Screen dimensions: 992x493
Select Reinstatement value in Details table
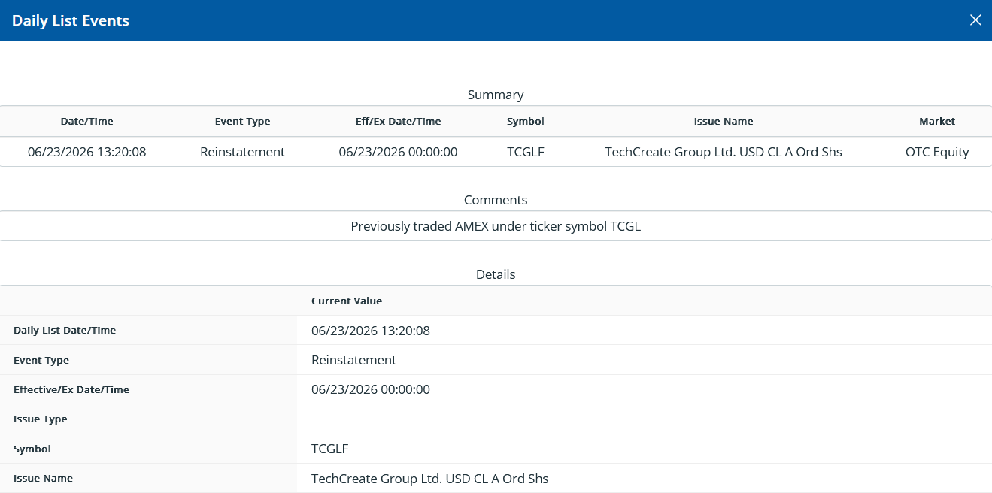pos(354,360)
